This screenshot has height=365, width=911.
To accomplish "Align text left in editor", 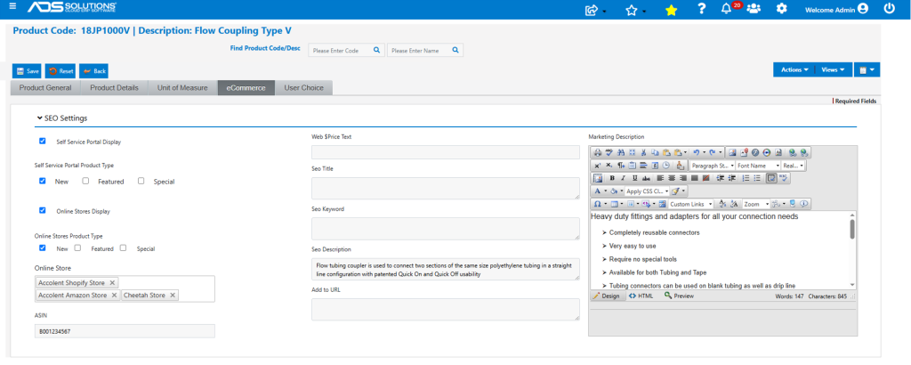I will point(661,178).
